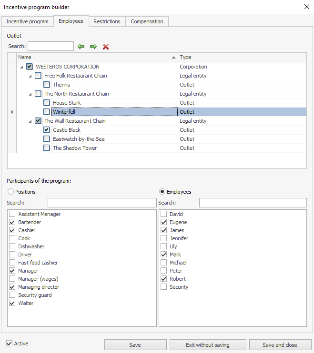This screenshot has width=314, height=353.
Task: Select the Positions radio button
Action: pyautogui.click(x=11, y=192)
